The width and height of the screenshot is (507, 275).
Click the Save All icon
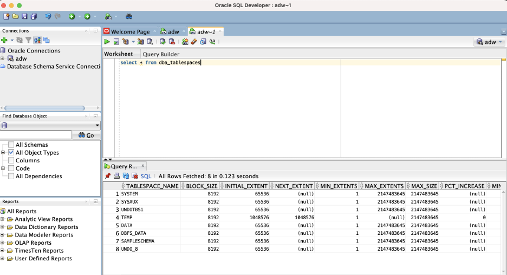click(34, 16)
